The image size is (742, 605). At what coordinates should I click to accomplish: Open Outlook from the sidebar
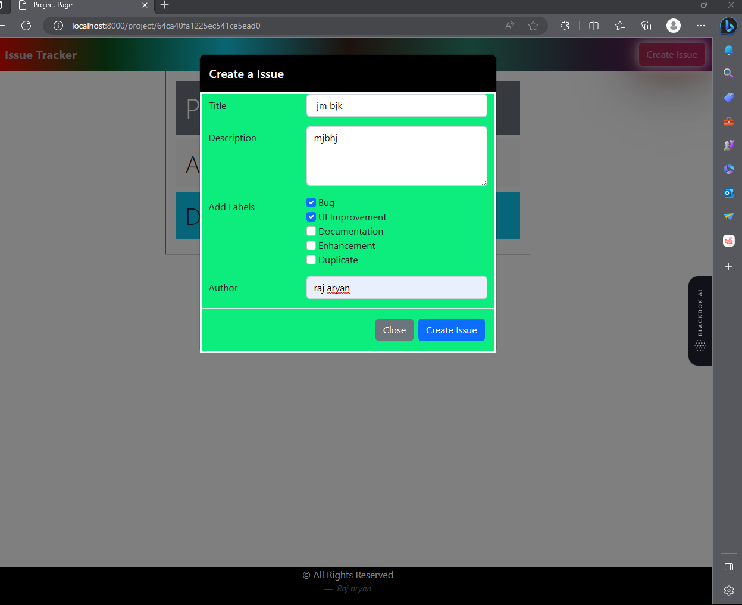coord(728,192)
